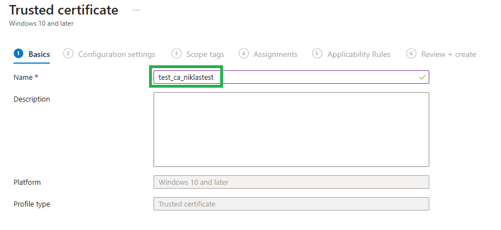
Task: Open the Assignments tab
Action: click(x=275, y=54)
